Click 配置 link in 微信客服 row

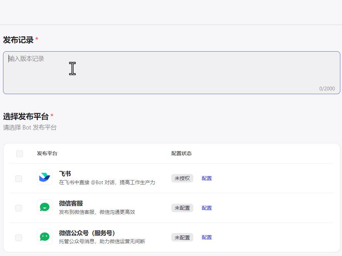(x=207, y=208)
